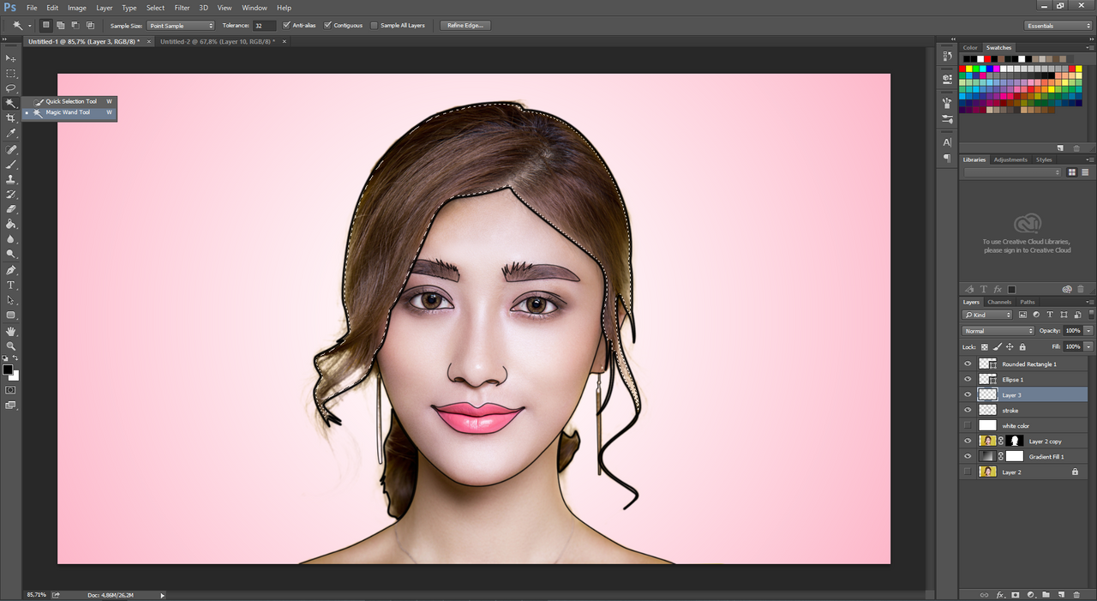Switch to the Untitled-2 document tab

tap(218, 41)
